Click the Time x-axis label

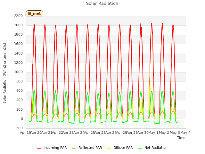pos(181,138)
